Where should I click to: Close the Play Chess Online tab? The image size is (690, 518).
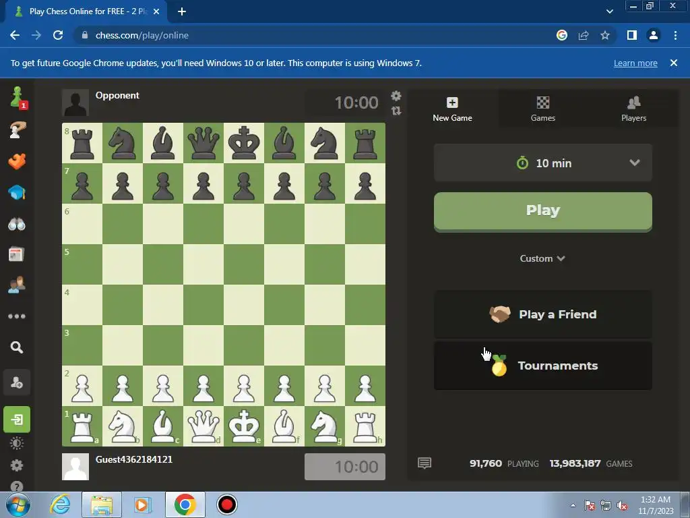(x=156, y=11)
